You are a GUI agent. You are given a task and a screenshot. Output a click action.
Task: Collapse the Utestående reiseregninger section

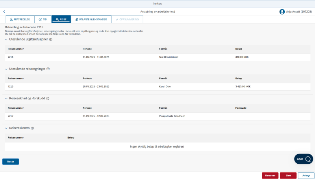tap(6, 69)
